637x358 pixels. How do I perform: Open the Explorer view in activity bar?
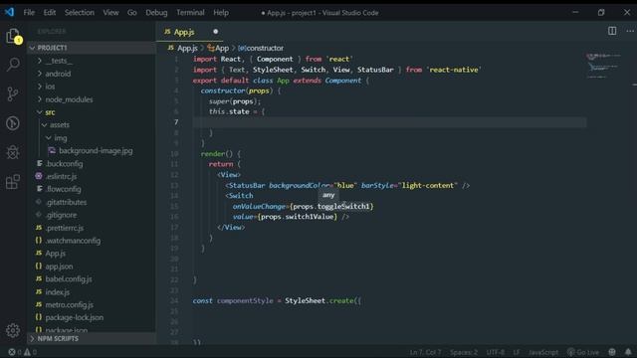point(13,36)
